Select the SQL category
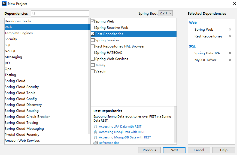Image resolution: width=237 pixels, height=155 pixels. (x=8, y=45)
